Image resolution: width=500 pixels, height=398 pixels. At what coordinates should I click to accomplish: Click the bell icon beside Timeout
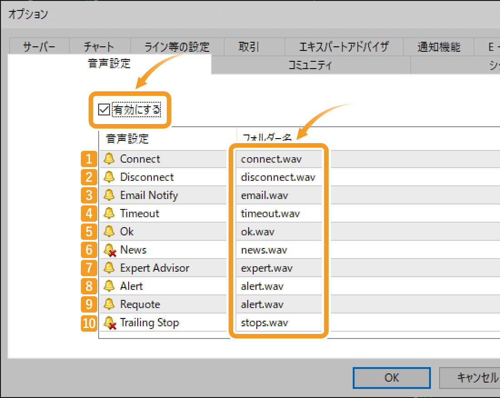pyautogui.click(x=110, y=213)
